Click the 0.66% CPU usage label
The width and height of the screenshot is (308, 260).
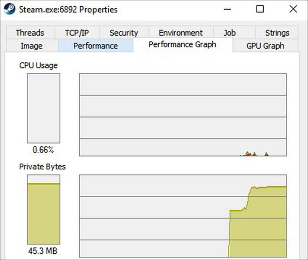44,150
